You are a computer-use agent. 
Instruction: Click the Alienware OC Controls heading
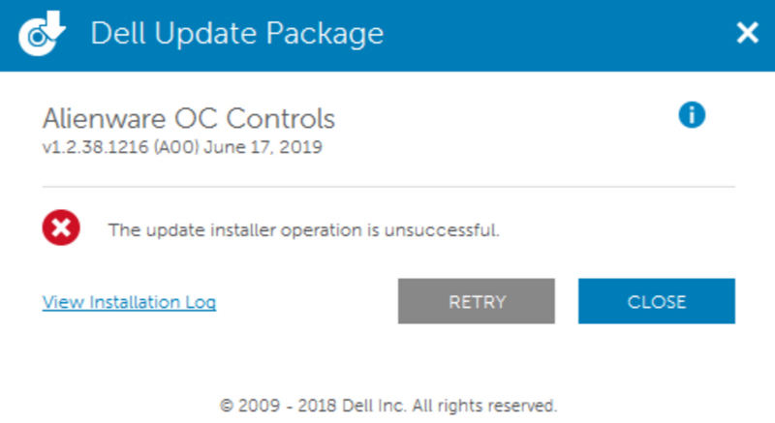(189, 119)
